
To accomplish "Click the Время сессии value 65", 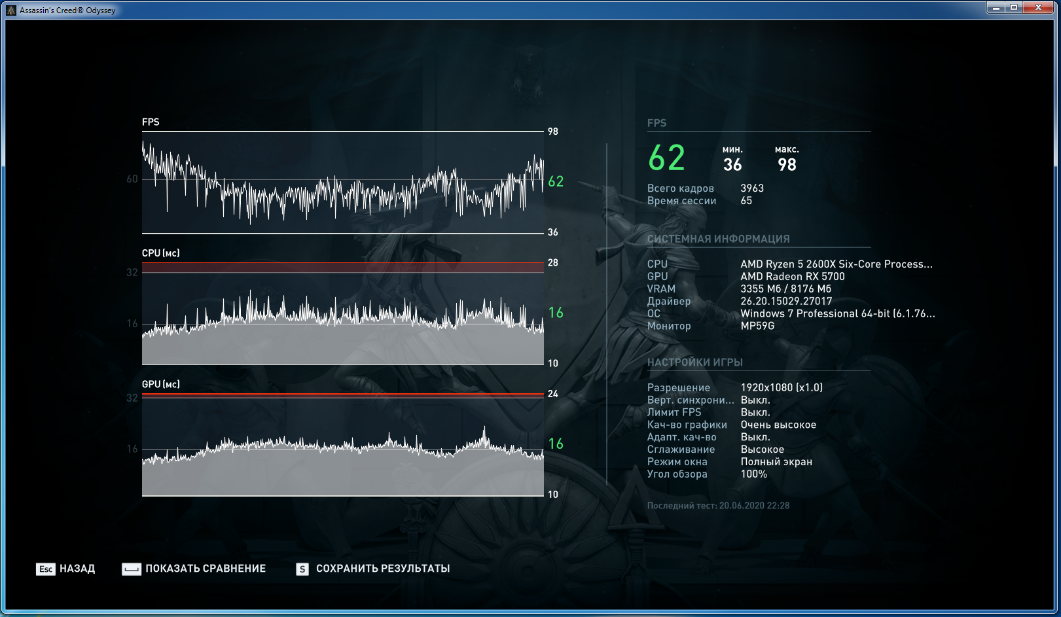I will [746, 201].
